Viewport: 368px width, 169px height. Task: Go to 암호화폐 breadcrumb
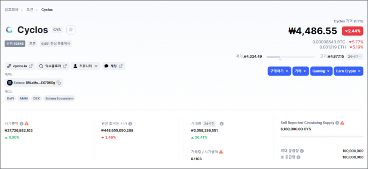(x=11, y=10)
